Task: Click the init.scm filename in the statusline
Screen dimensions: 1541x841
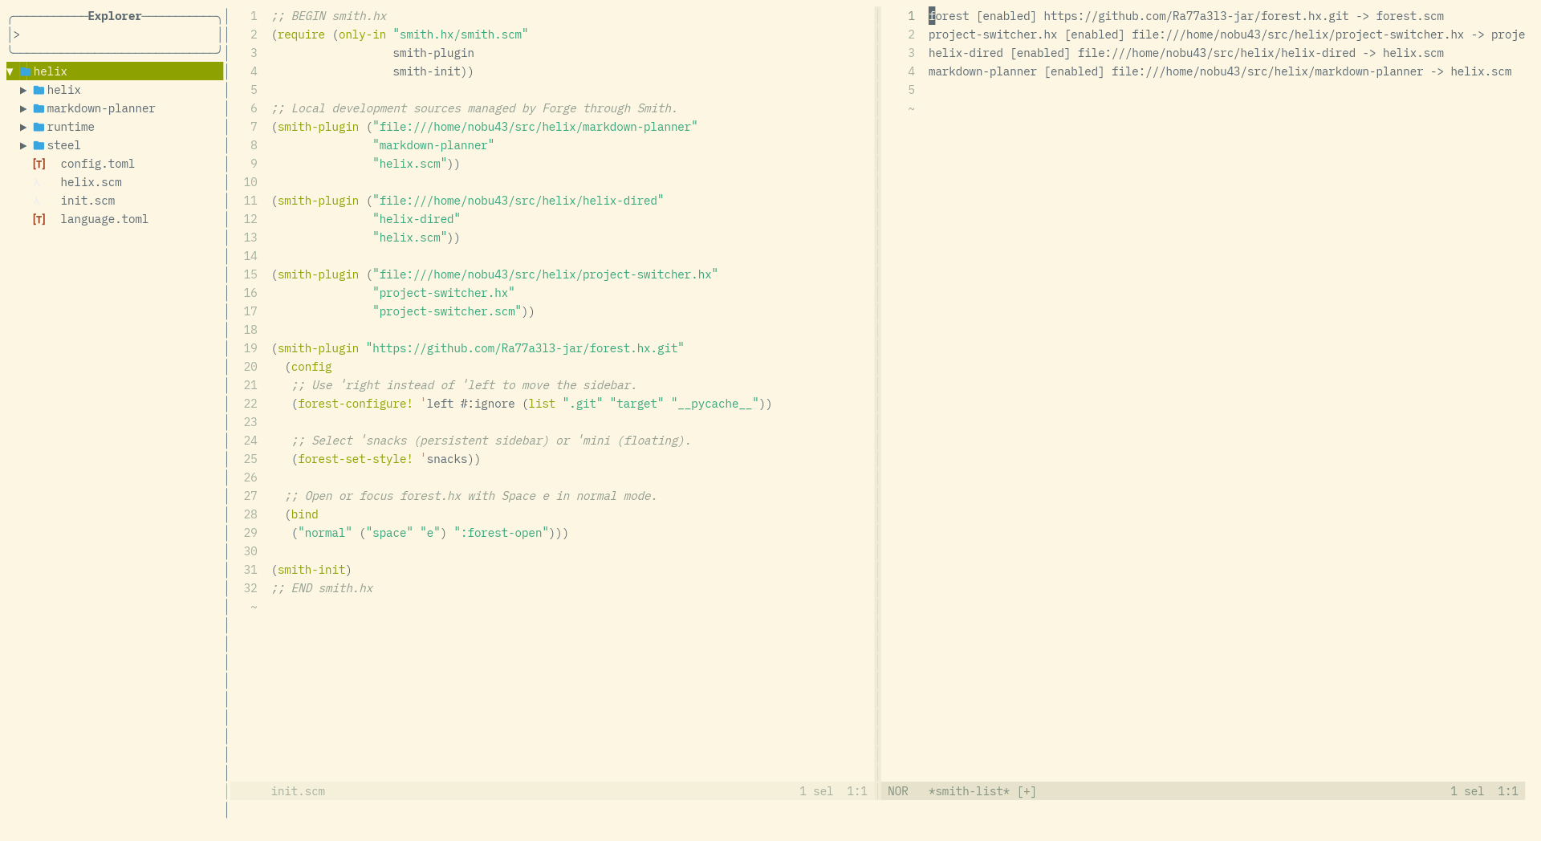Action: (298, 791)
